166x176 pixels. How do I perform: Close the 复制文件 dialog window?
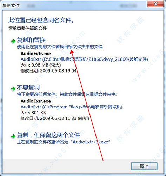point(155,4)
